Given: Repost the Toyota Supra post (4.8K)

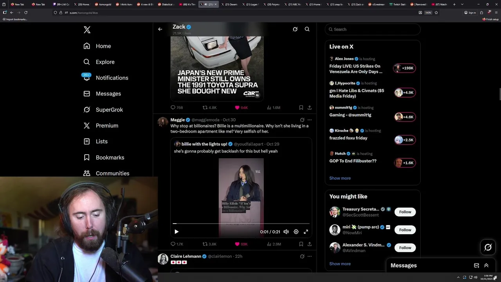Looking at the screenshot, I should [x=209, y=107].
